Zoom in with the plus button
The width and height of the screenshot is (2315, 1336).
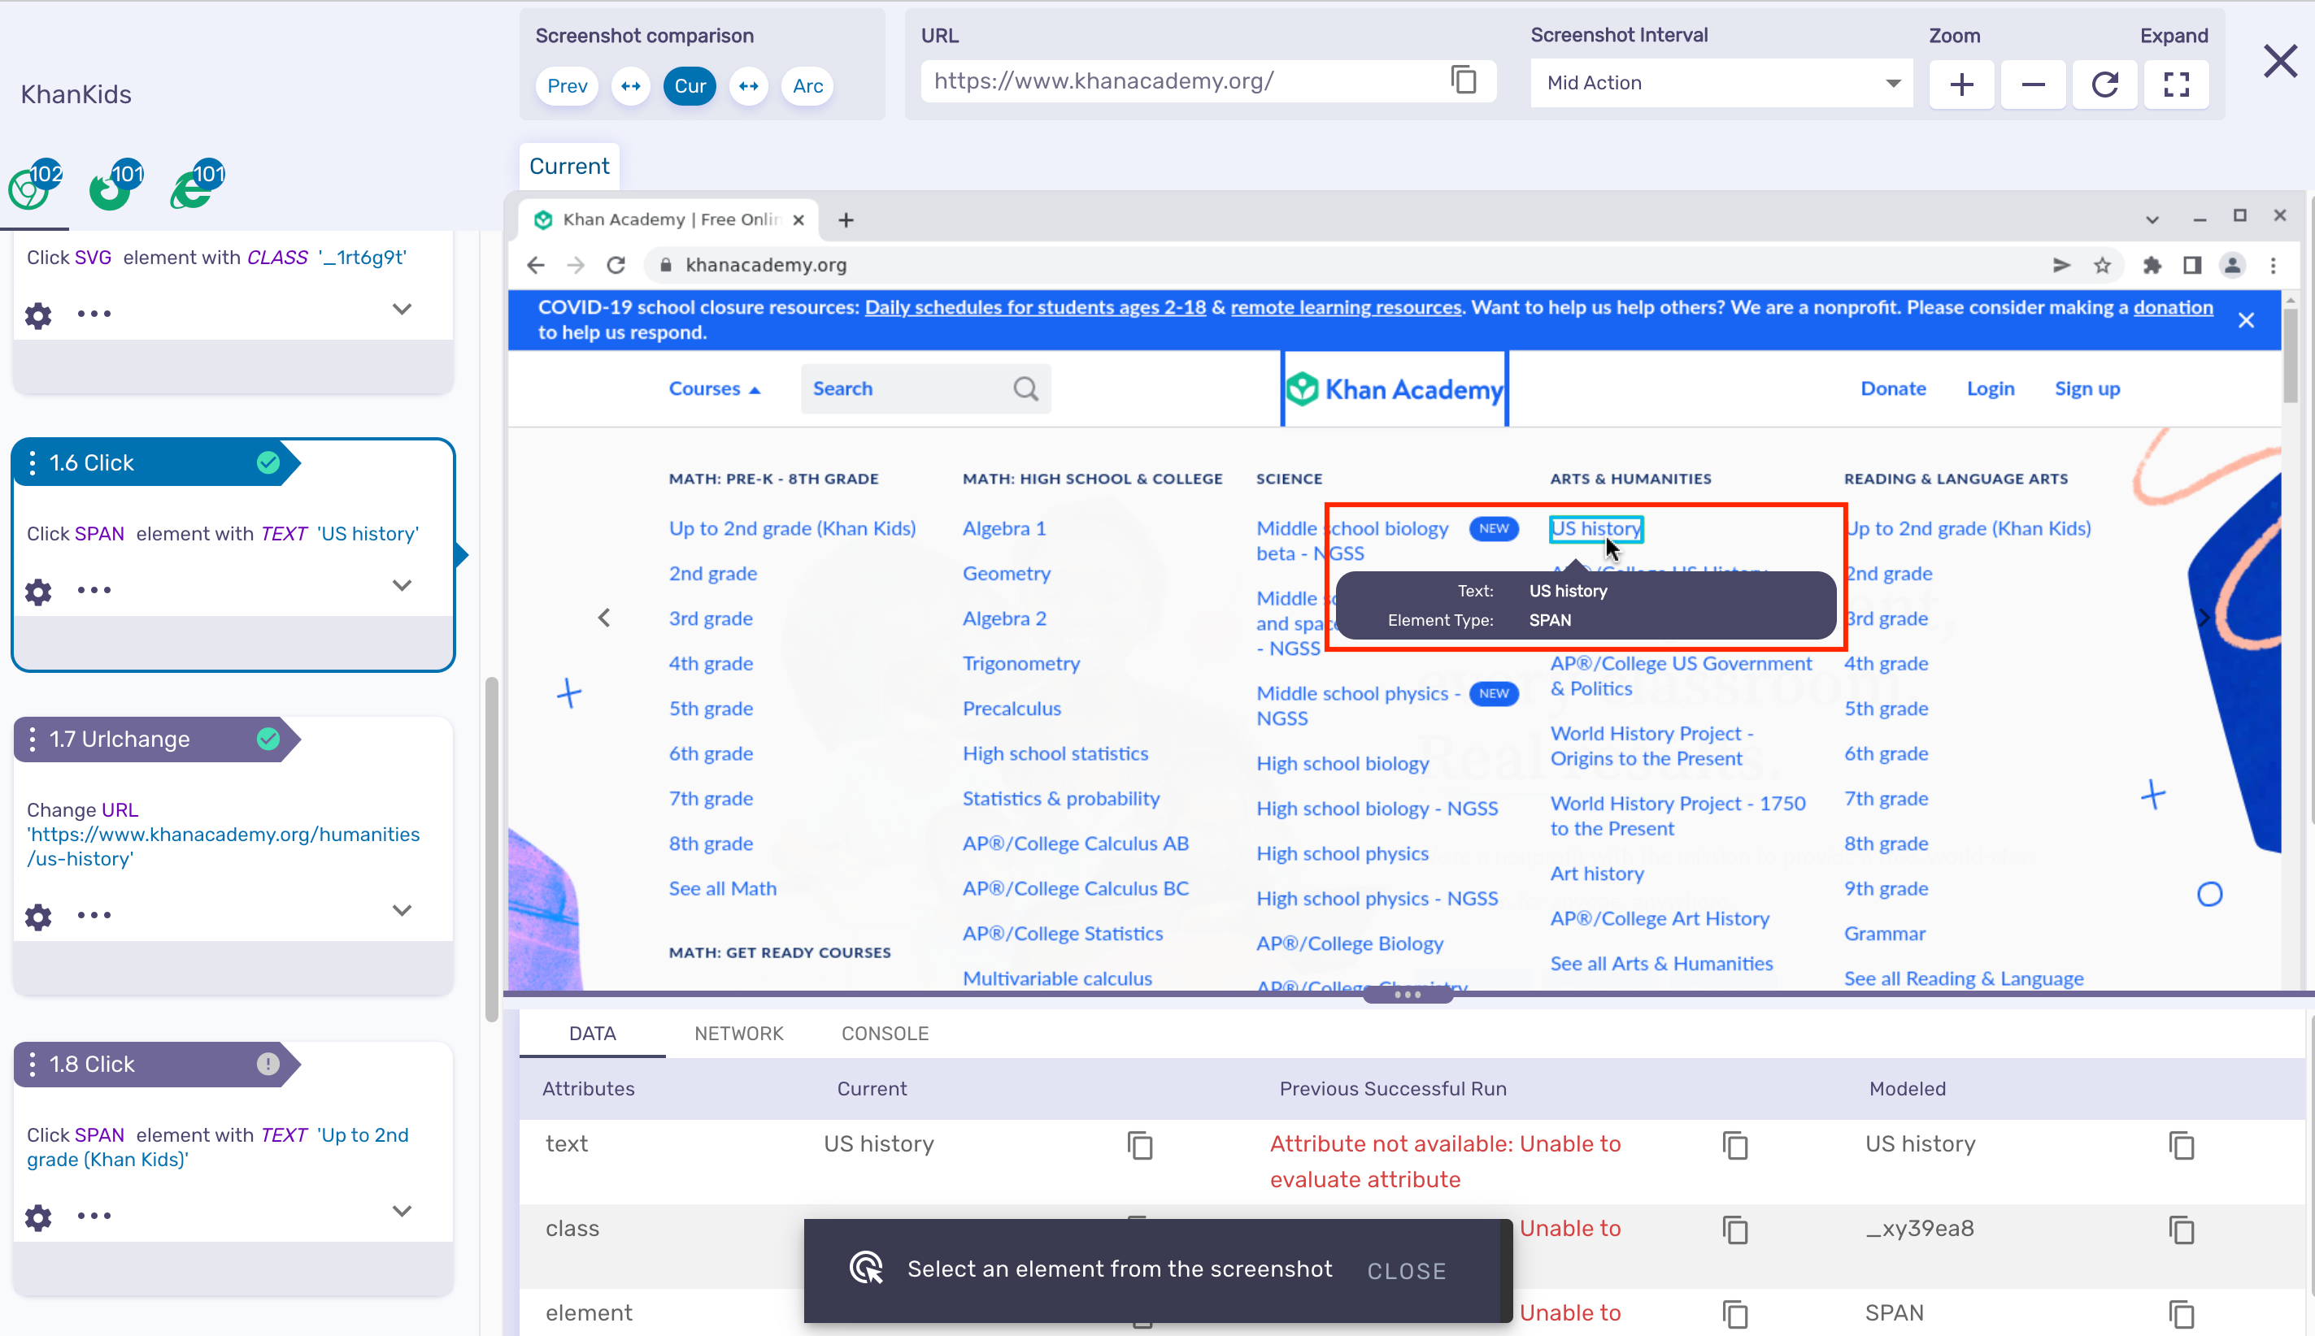pos(1961,85)
